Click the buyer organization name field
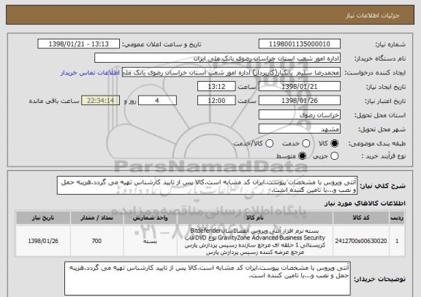421x297 pixels. point(218,58)
